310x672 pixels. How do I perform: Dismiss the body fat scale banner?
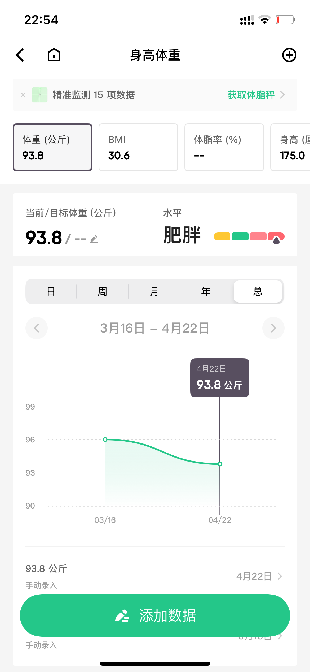click(23, 95)
